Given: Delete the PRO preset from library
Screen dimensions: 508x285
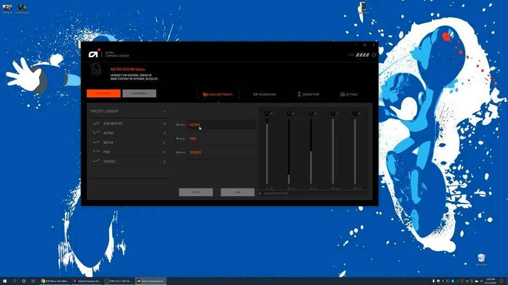Looking at the screenshot, I should tap(164, 152).
